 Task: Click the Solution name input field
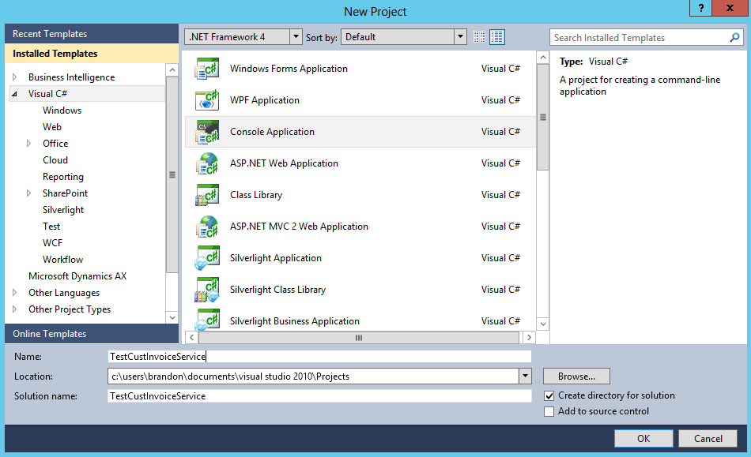pyautogui.click(x=319, y=395)
